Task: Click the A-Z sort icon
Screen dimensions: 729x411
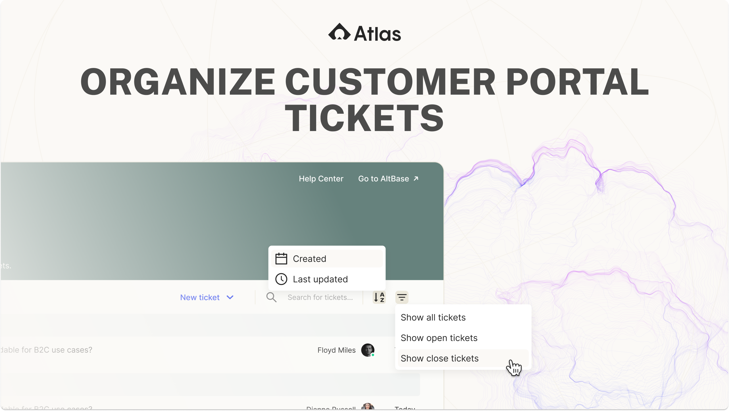Action: [x=379, y=297]
